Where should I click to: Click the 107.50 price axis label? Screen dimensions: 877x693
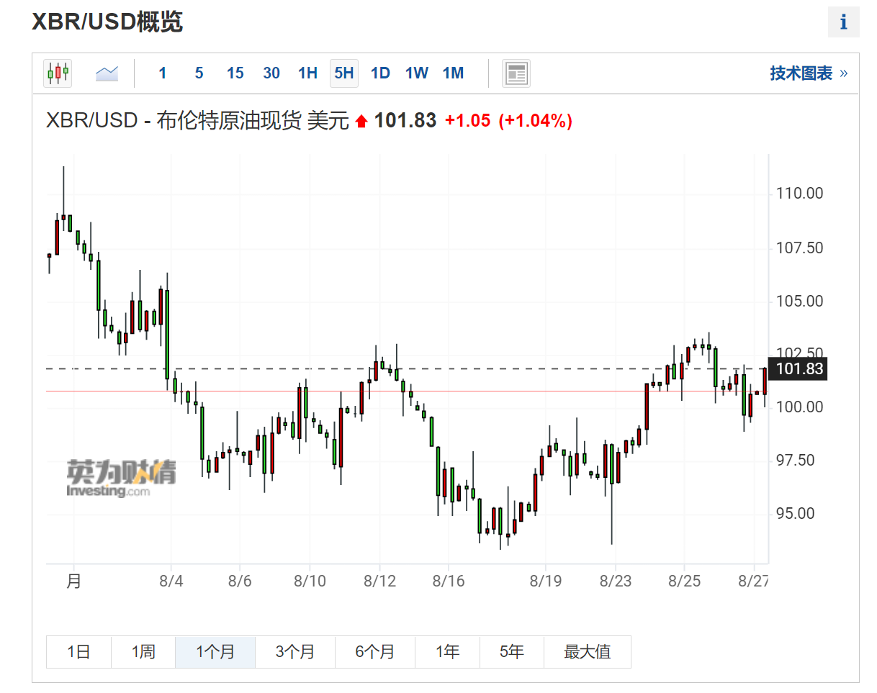[x=799, y=248]
